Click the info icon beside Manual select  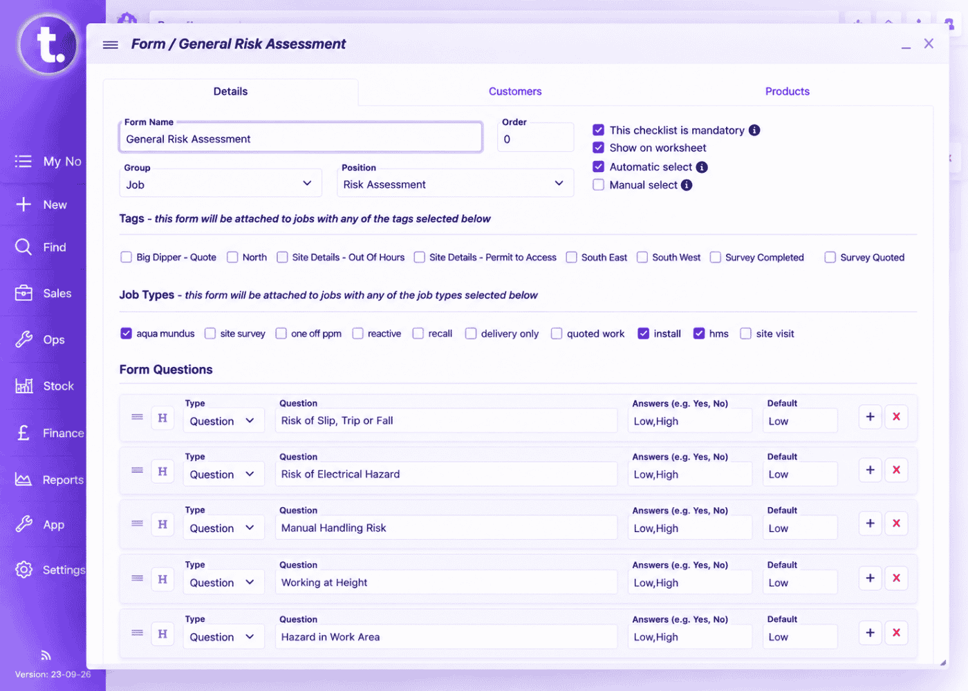click(687, 185)
